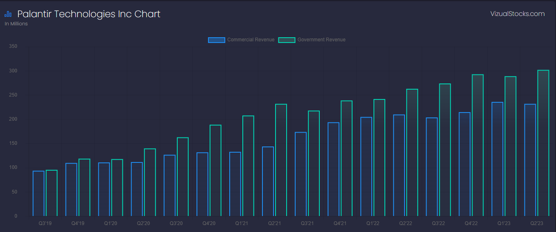Select the Q4'22 Commercial Revenue bar
The image size is (556, 232).
pos(464,164)
